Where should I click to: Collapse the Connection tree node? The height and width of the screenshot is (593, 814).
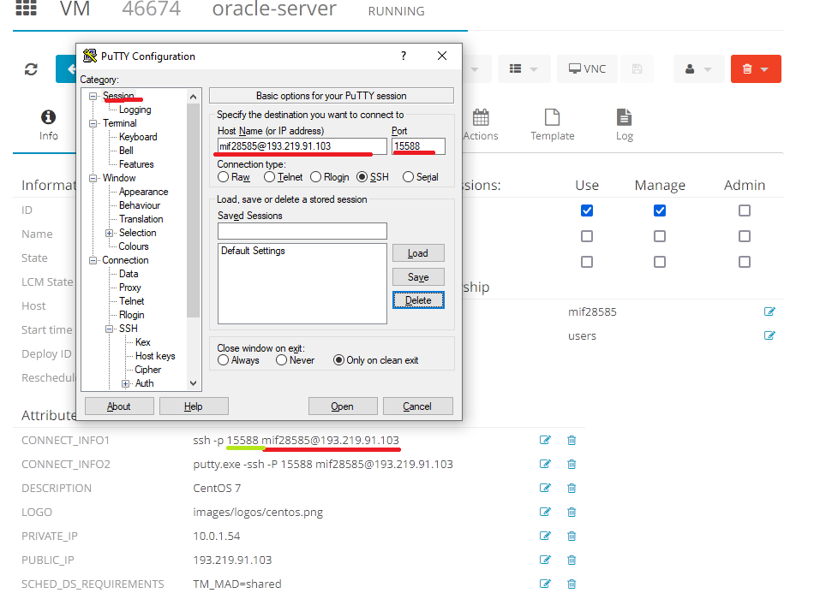pos(93,260)
